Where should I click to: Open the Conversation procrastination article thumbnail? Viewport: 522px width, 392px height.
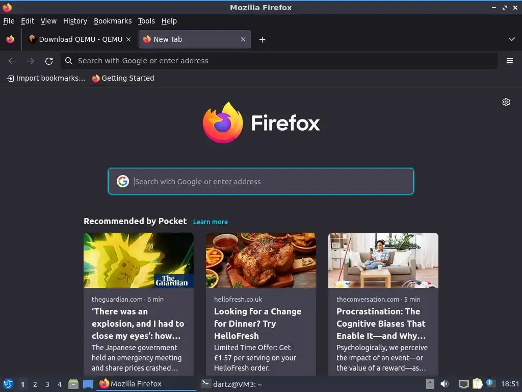pyautogui.click(x=383, y=260)
